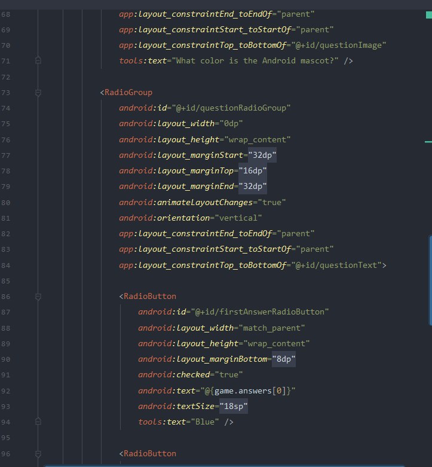Click line number 90 in the gutter
The height and width of the screenshot is (467, 432).
click(x=5, y=359)
